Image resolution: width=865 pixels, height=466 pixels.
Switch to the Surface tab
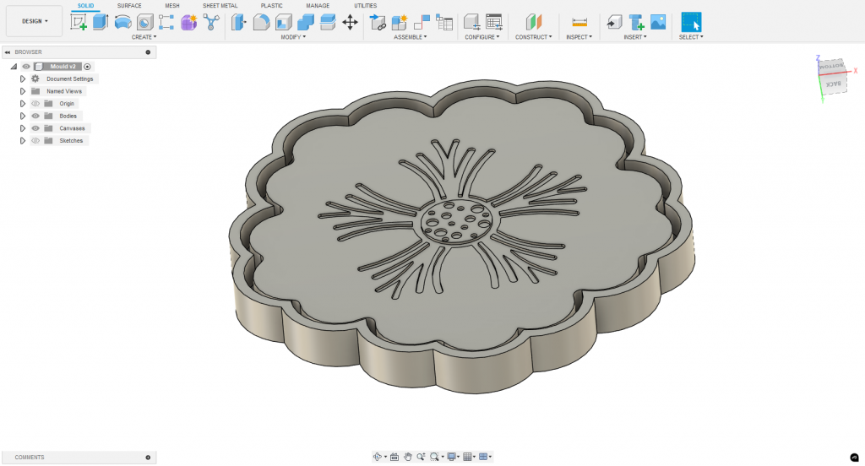click(129, 6)
